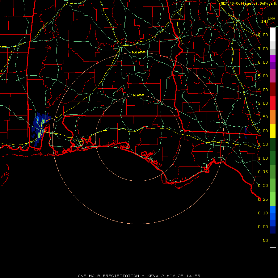This screenshot has width=278, height=278.
Task: Click the [IN] units label
Action: pos(264,21)
